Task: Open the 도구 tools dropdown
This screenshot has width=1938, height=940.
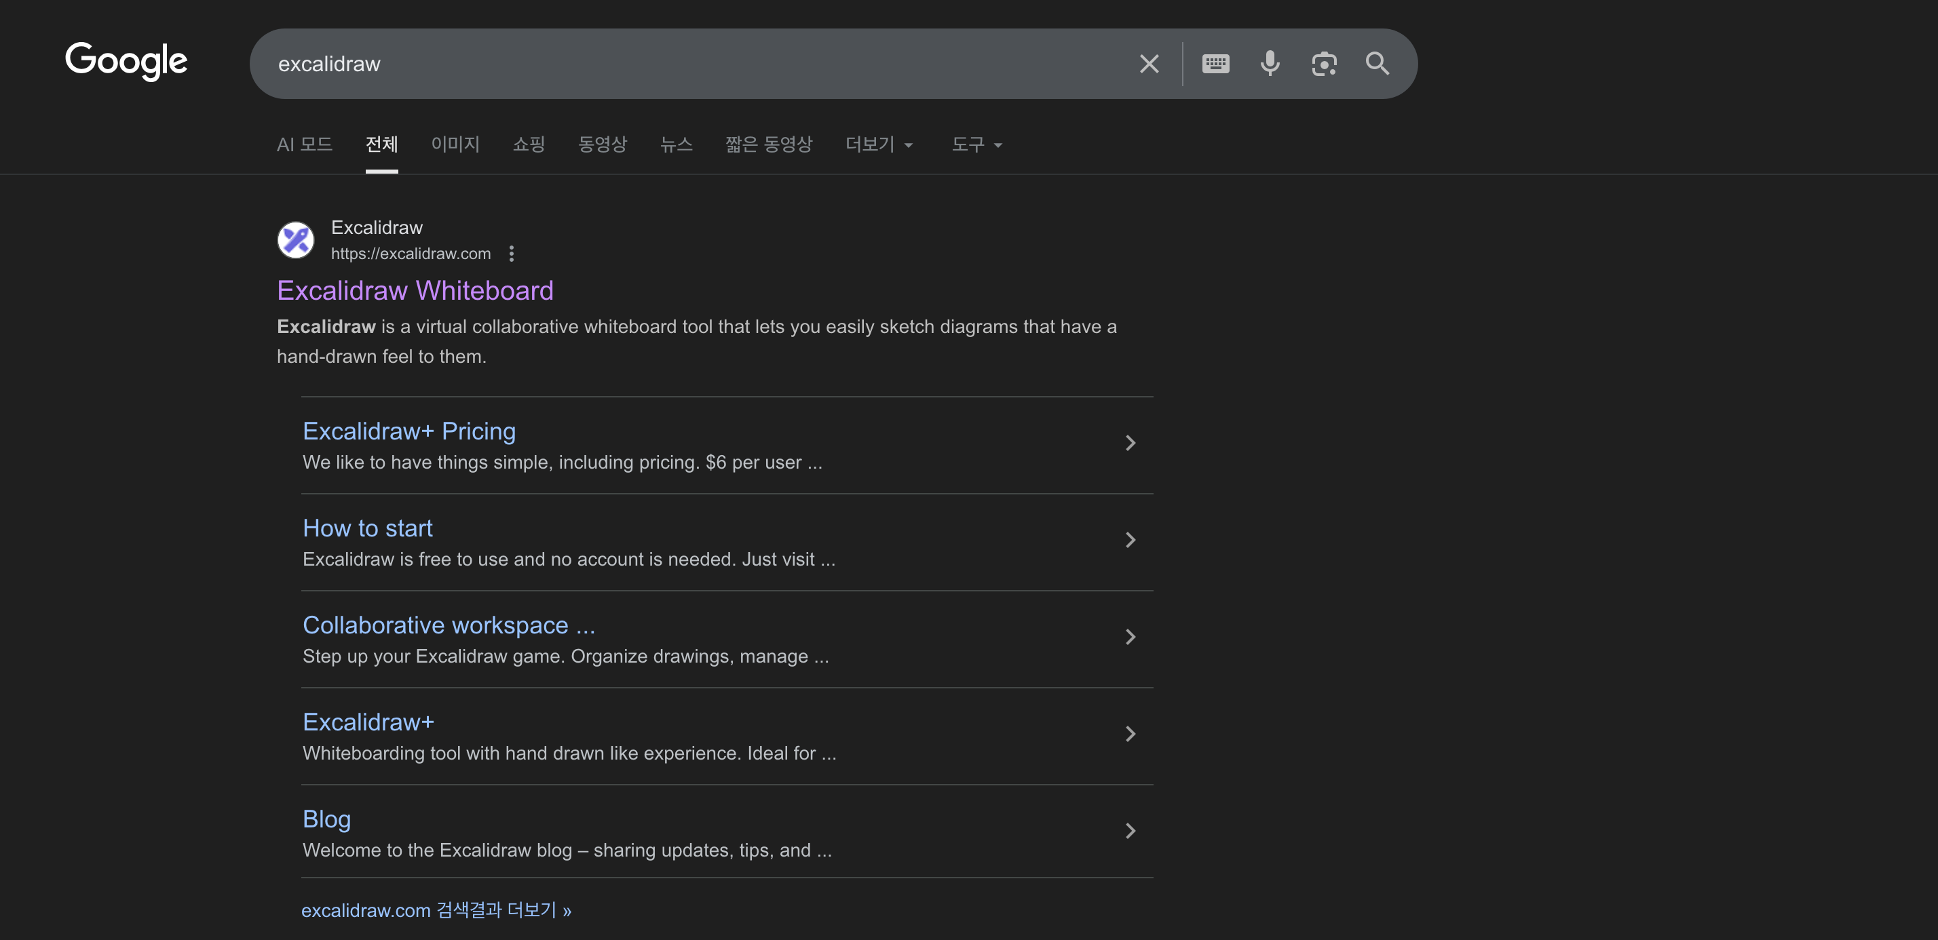Action: pos(976,144)
